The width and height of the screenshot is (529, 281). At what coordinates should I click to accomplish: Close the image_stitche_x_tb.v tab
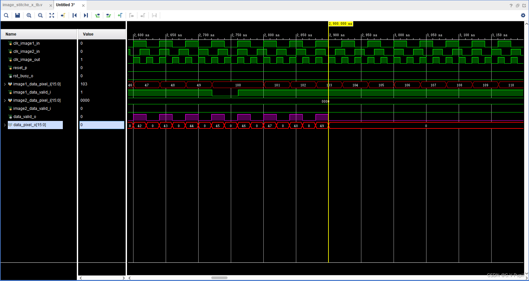[x=51, y=6]
